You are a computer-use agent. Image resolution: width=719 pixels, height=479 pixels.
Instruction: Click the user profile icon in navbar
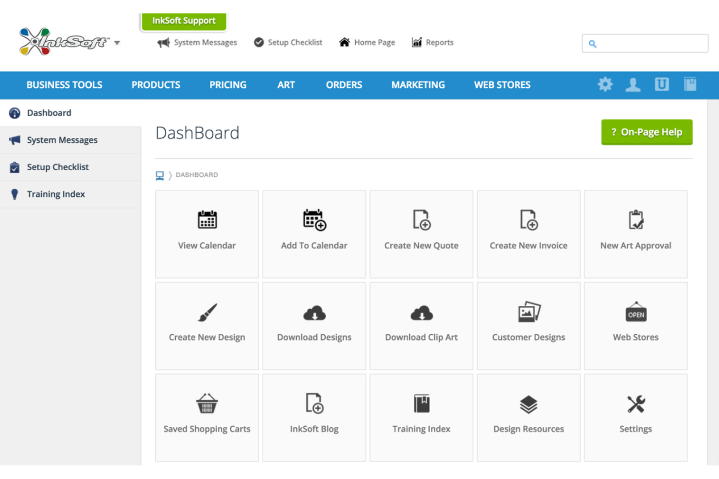click(633, 84)
